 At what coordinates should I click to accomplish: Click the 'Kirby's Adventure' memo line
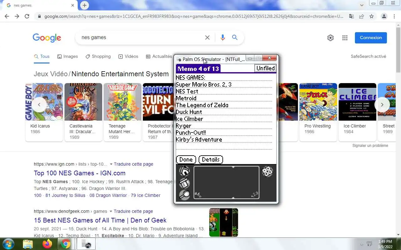coord(199,139)
